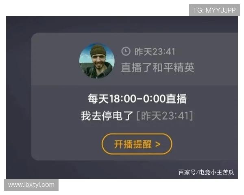The height and width of the screenshot is (195, 244).
Task: Click the 直播了 prefix of the activity line
Action: pos(137,67)
